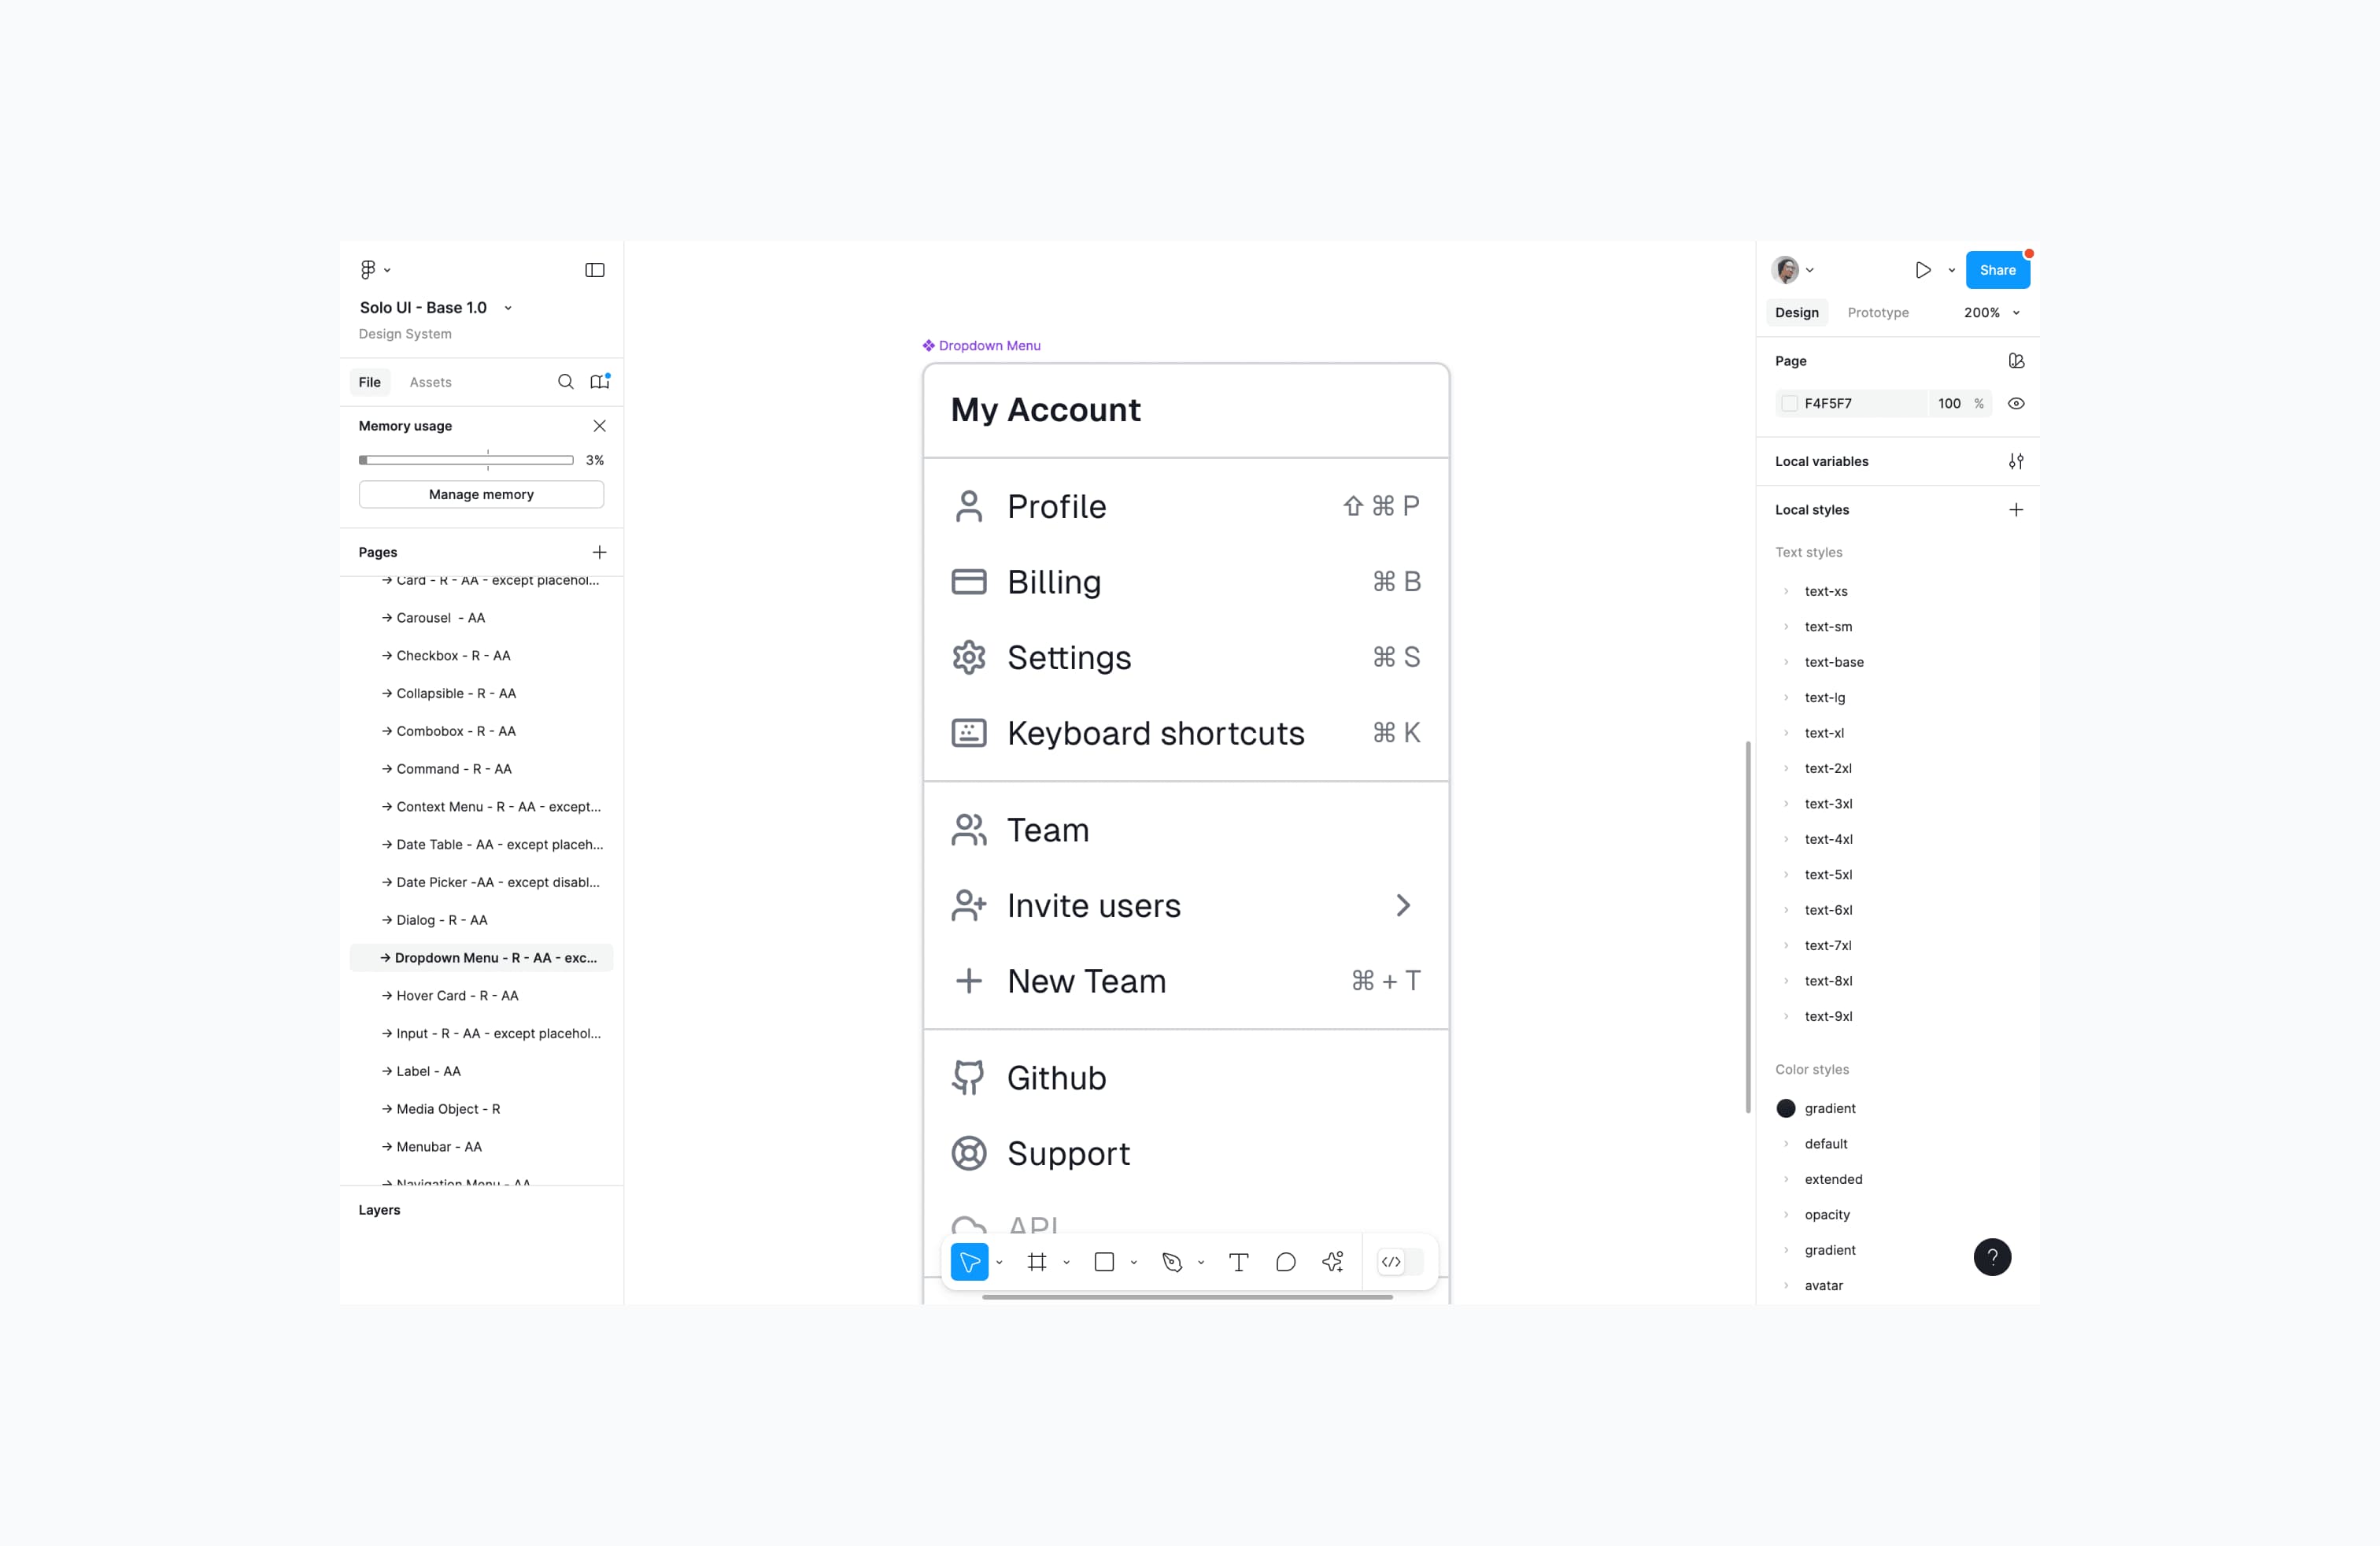
Task: Select the Pen tool in toolbar
Action: (1172, 1262)
